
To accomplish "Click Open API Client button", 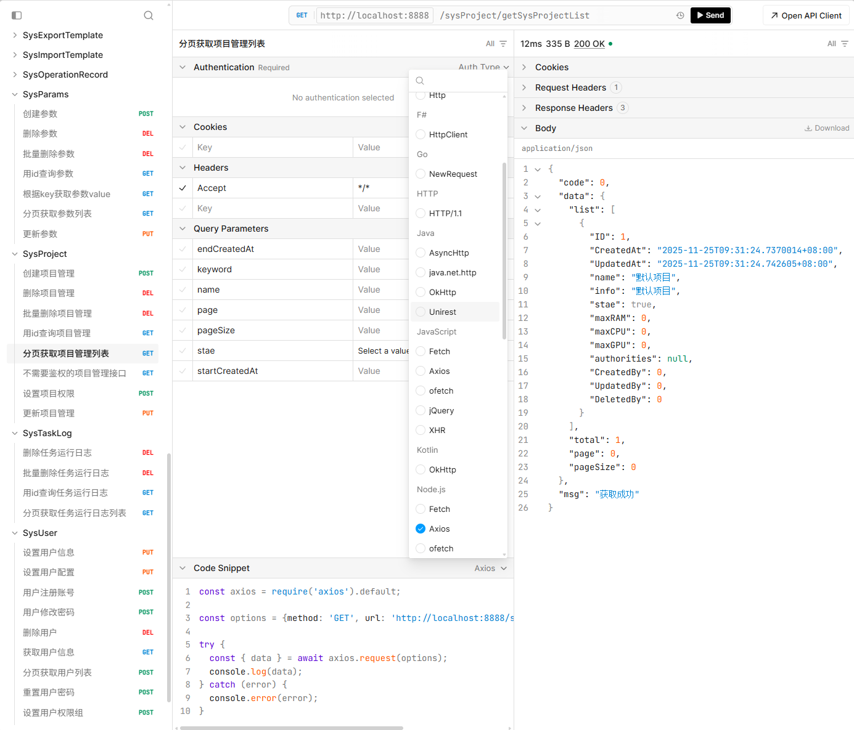I will click(805, 15).
